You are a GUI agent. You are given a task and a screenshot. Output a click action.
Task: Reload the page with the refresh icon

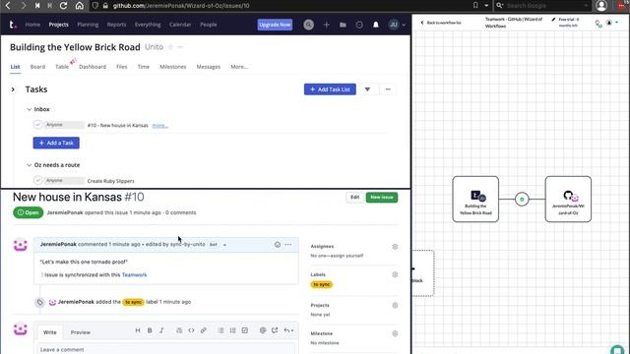click(x=63, y=6)
